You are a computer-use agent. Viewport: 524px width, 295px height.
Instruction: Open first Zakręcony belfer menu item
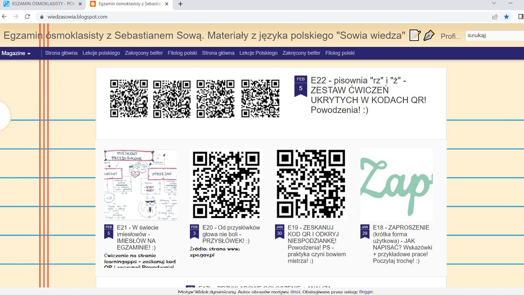(144, 53)
